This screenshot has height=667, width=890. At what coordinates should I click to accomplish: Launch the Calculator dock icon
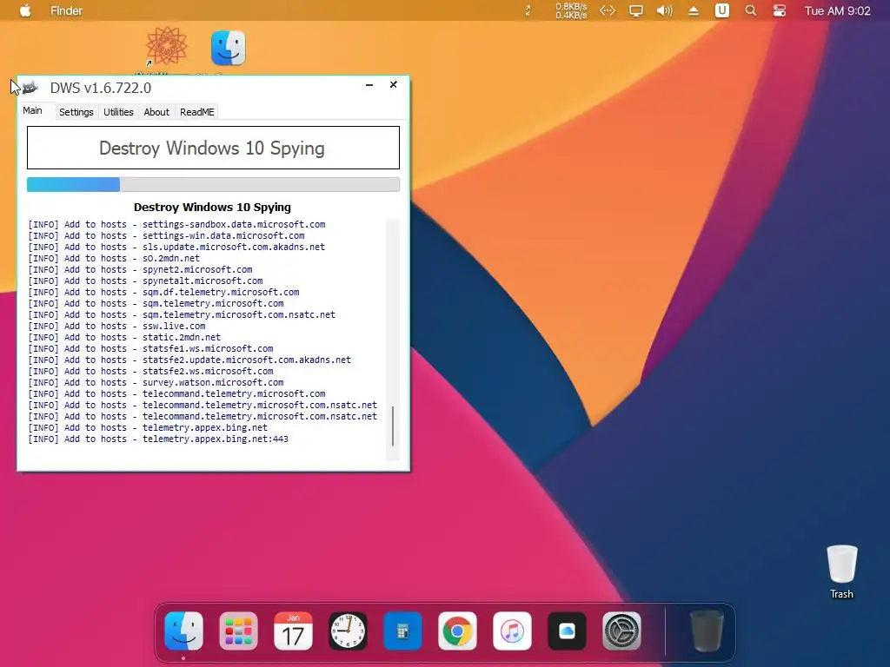coord(402,631)
